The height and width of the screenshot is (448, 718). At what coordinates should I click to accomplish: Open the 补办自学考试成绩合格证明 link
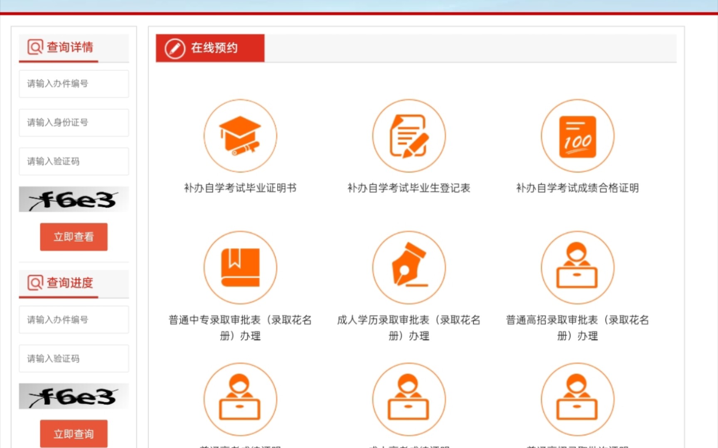click(578, 188)
